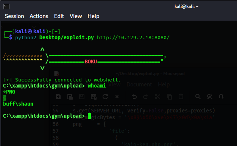This screenshot has height=146, width=237.
Task: Click the Reload icon in Mousepad toolbar
Action: coord(105,97)
